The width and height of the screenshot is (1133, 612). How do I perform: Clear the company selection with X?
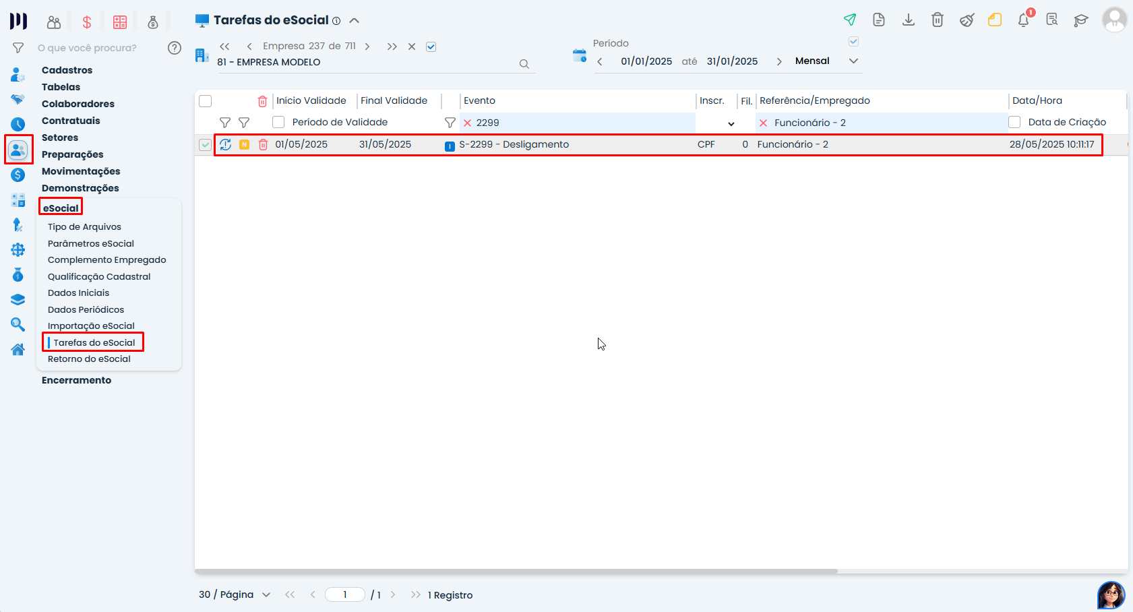pos(412,47)
